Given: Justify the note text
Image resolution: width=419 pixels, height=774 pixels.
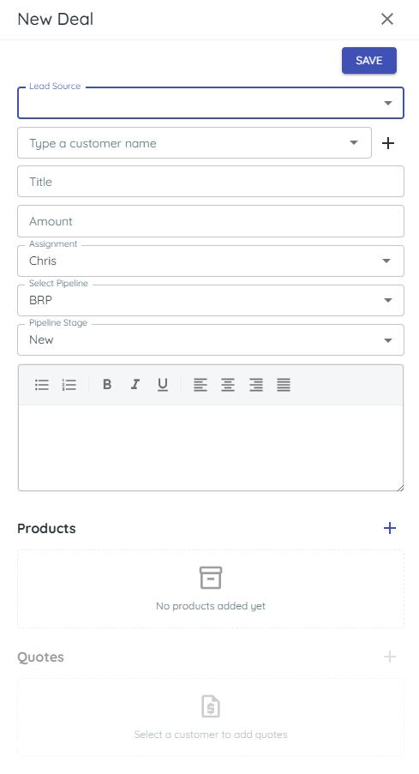Looking at the screenshot, I should coord(284,385).
